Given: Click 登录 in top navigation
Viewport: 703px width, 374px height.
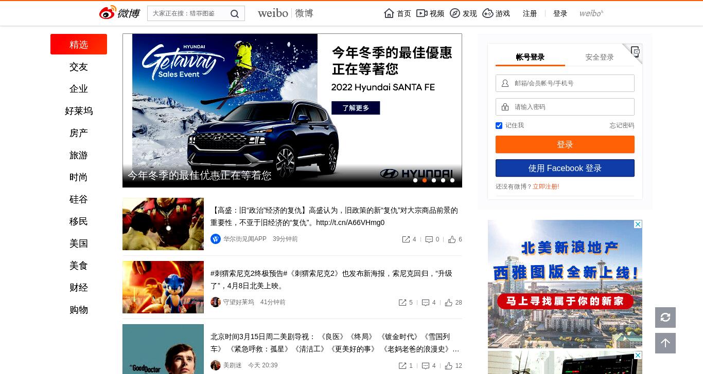Looking at the screenshot, I should (x=560, y=13).
